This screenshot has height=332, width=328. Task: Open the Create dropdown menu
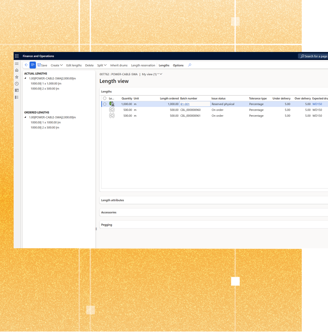click(57, 65)
